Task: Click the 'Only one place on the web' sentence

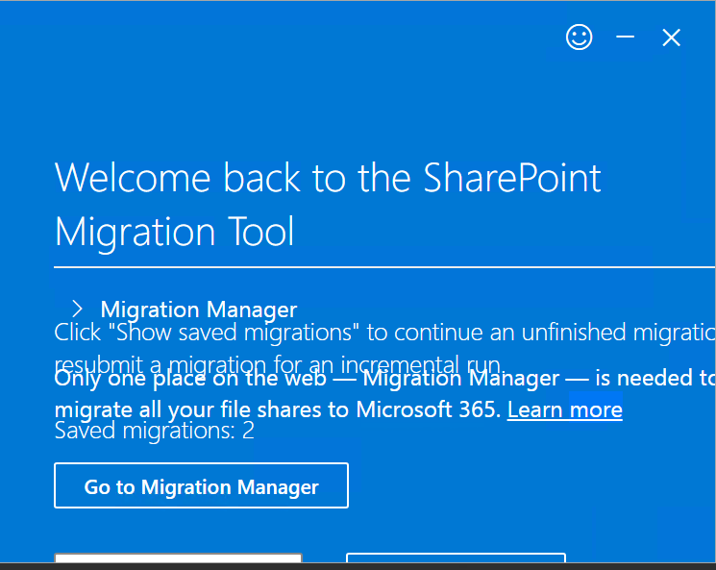Action: click(190, 378)
